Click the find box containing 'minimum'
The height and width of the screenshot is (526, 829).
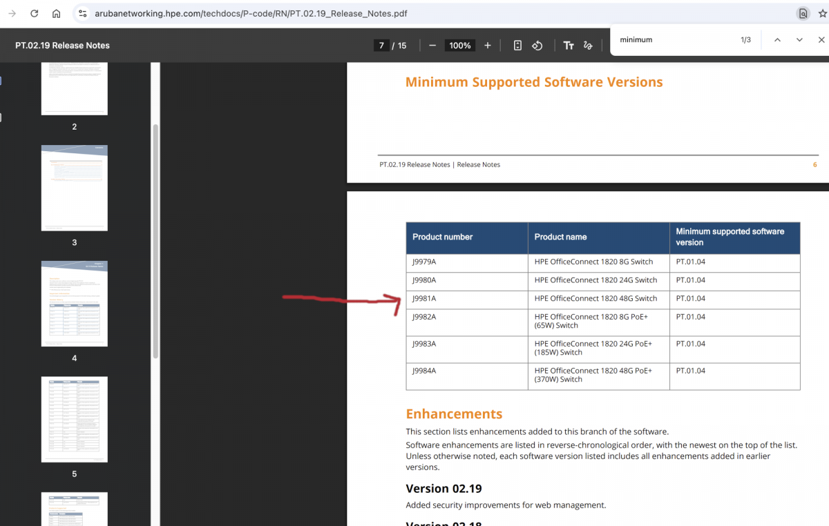coord(674,40)
